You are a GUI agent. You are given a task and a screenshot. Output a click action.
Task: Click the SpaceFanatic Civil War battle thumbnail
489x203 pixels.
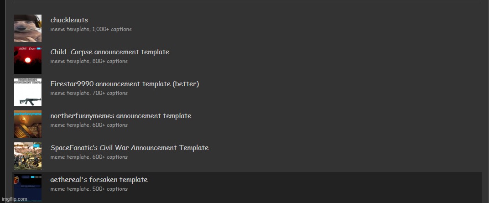28,156
